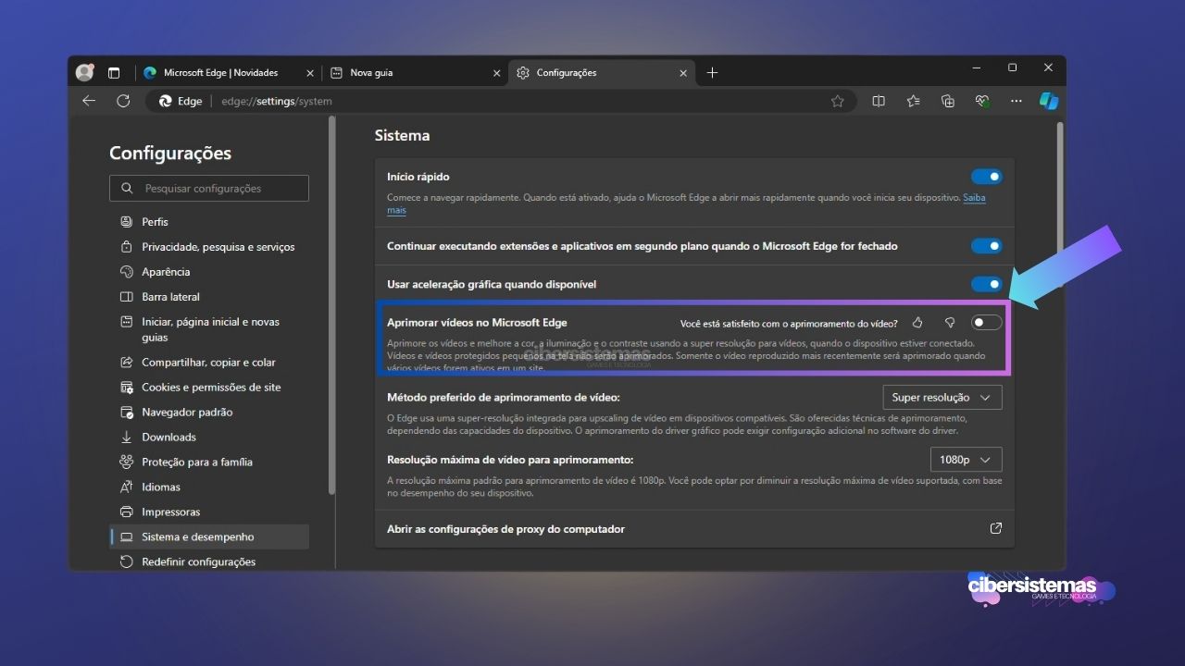Click the Sistema heading text
Viewport: 1185px width, 666px height.
[x=402, y=135]
